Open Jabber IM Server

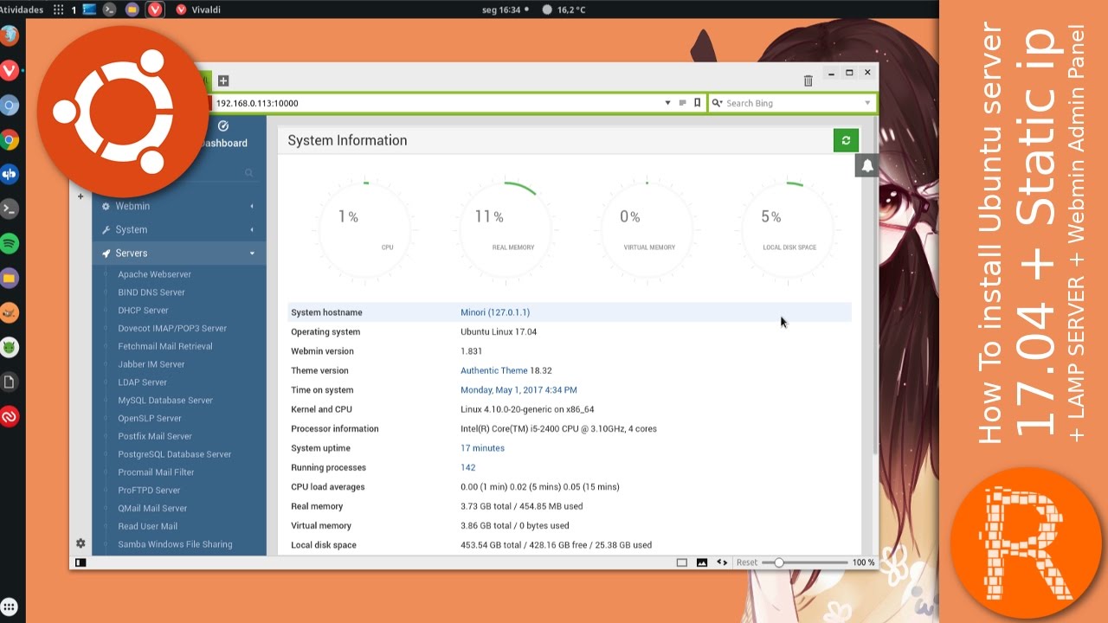tap(151, 364)
